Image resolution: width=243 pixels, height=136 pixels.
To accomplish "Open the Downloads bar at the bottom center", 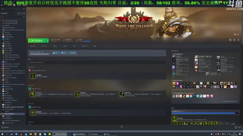I will pyautogui.click(x=122, y=127).
